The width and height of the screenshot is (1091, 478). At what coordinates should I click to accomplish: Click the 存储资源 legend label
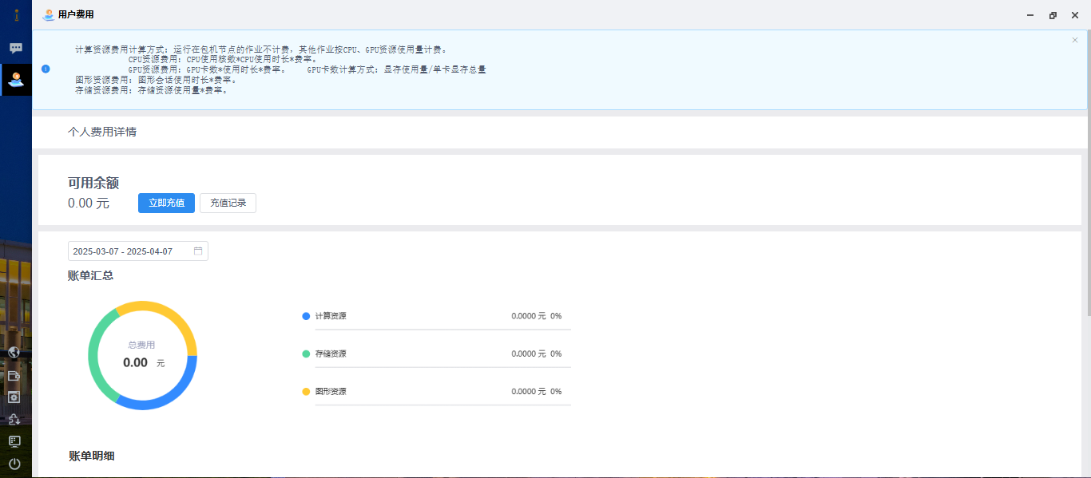coord(331,354)
